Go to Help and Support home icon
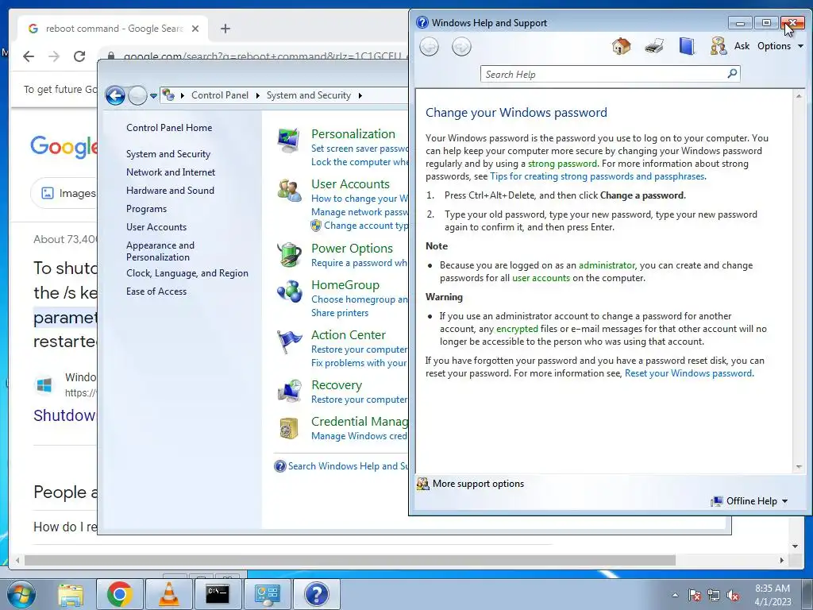Viewport: 813px width, 610px height. click(621, 46)
